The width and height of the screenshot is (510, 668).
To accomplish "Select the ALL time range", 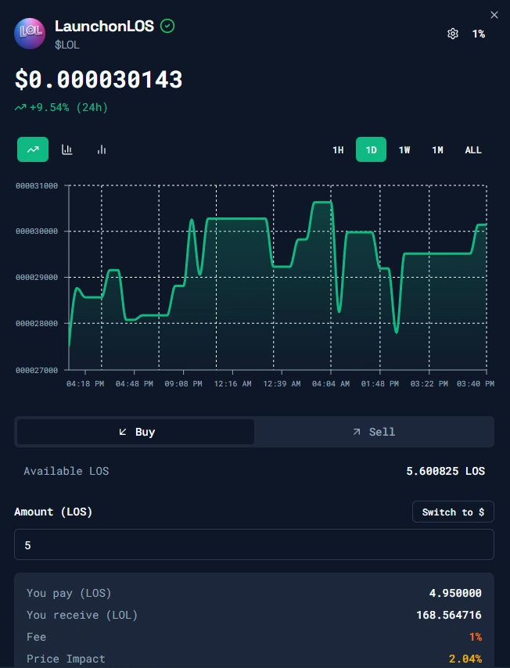I will click(x=473, y=149).
